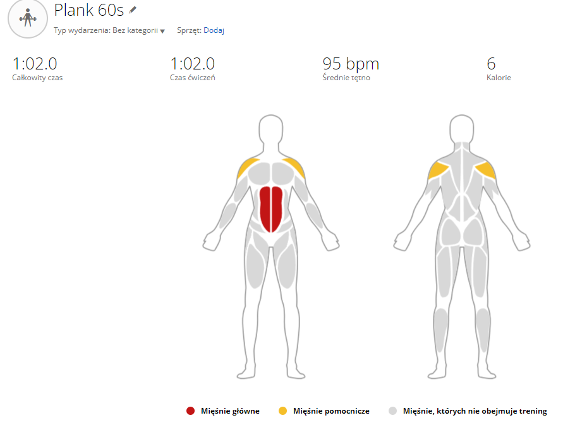Screen dimensions: 563x425
Task: Click the Mięśnie pomocnicze legend label
Action: pyautogui.click(x=332, y=411)
